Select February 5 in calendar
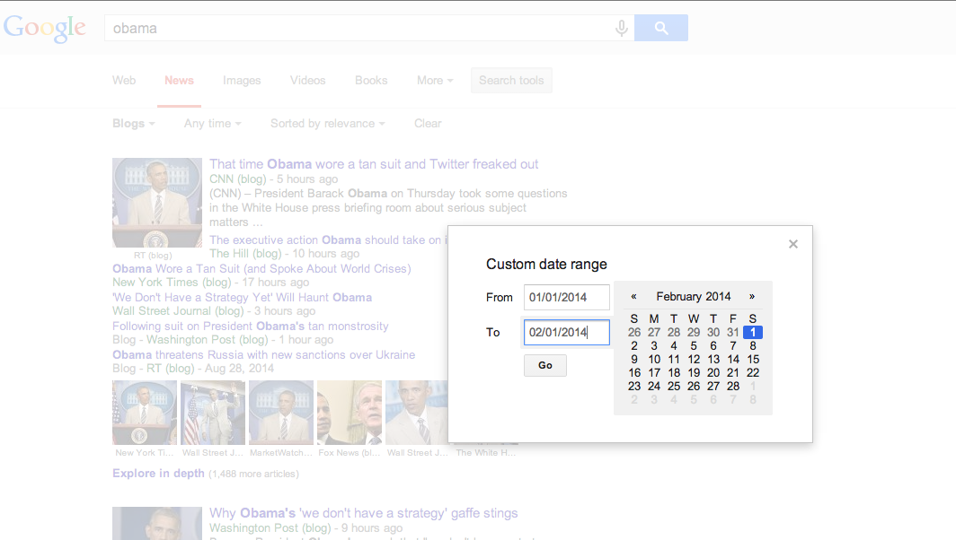This screenshot has width=956, height=540. point(694,345)
